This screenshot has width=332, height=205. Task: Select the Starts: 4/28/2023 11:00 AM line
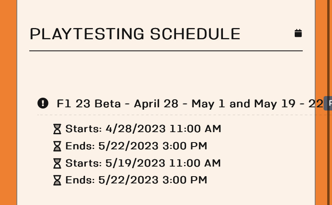(143, 129)
